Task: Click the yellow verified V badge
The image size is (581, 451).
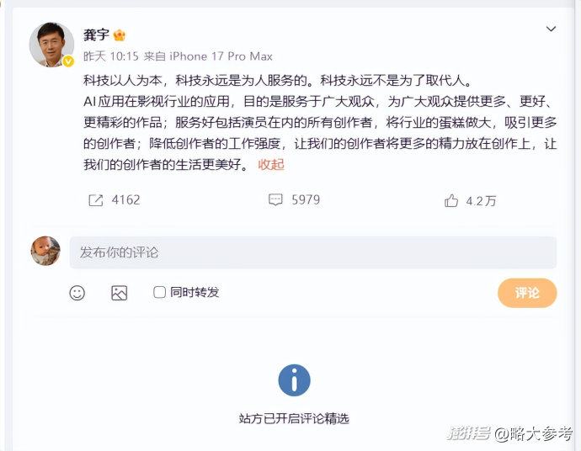Action: coord(68,61)
